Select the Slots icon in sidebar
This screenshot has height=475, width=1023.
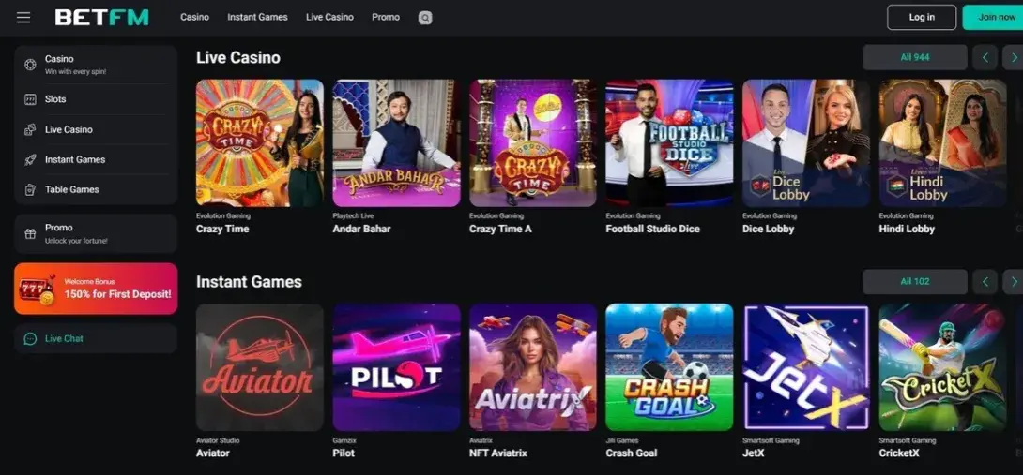(30, 99)
